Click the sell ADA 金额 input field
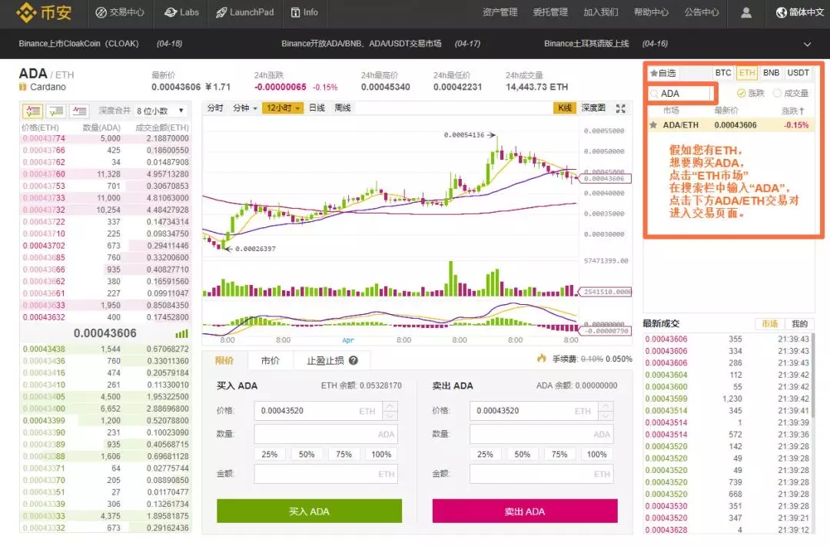 pos(541,474)
